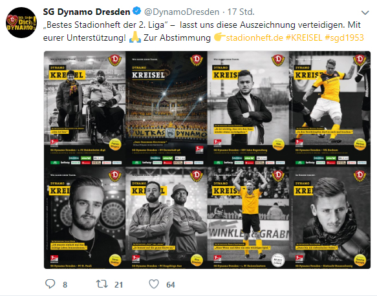Click the reply speech bubble icon

click(50, 284)
